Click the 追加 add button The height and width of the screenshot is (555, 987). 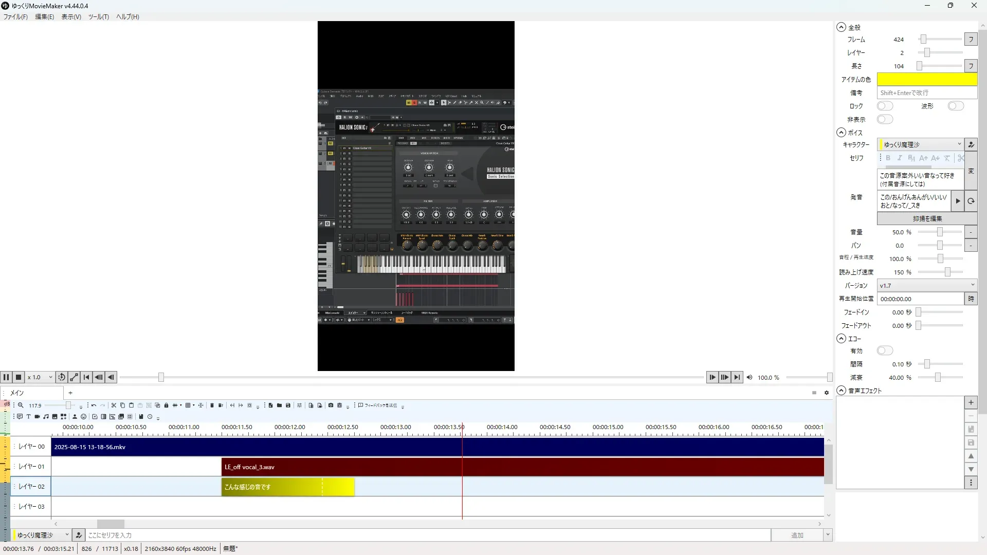pos(797,535)
